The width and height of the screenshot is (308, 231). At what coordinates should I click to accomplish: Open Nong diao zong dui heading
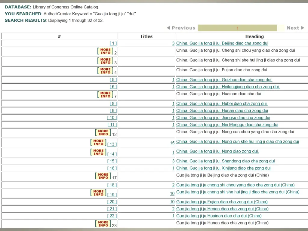(x=217, y=152)
